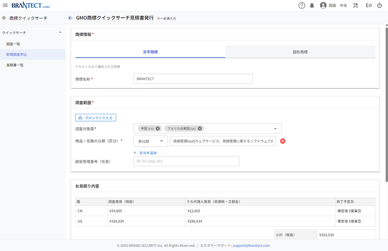Remove the 中国 (cn) chip
388x251 pixels.
pyautogui.click(x=158, y=128)
